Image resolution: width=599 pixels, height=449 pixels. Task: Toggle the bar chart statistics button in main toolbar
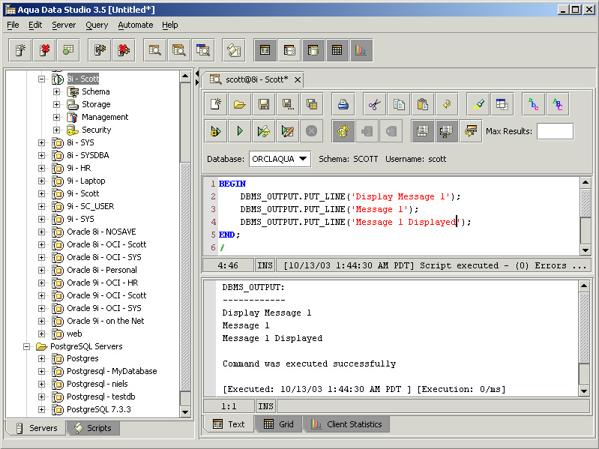click(x=361, y=50)
